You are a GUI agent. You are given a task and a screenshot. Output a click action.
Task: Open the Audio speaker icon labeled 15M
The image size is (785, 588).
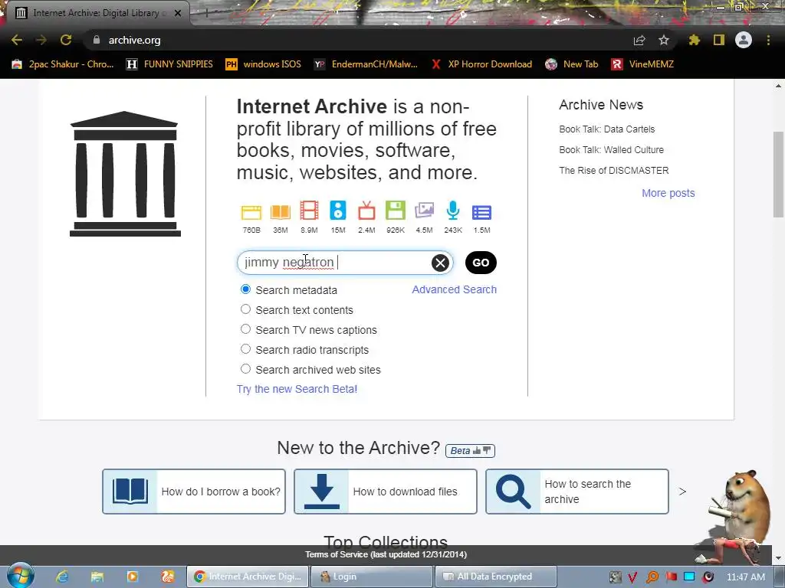pyautogui.click(x=338, y=211)
